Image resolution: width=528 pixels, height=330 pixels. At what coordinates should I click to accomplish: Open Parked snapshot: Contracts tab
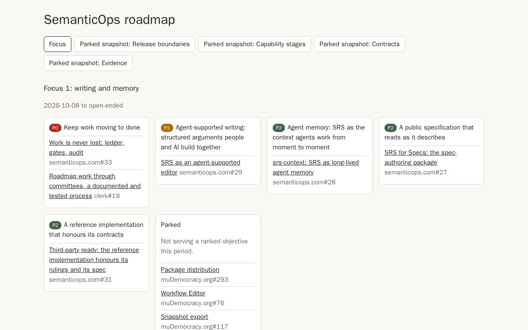click(360, 44)
